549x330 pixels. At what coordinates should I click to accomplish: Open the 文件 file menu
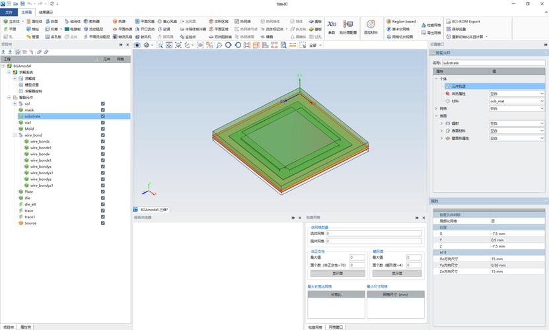pyautogui.click(x=9, y=13)
